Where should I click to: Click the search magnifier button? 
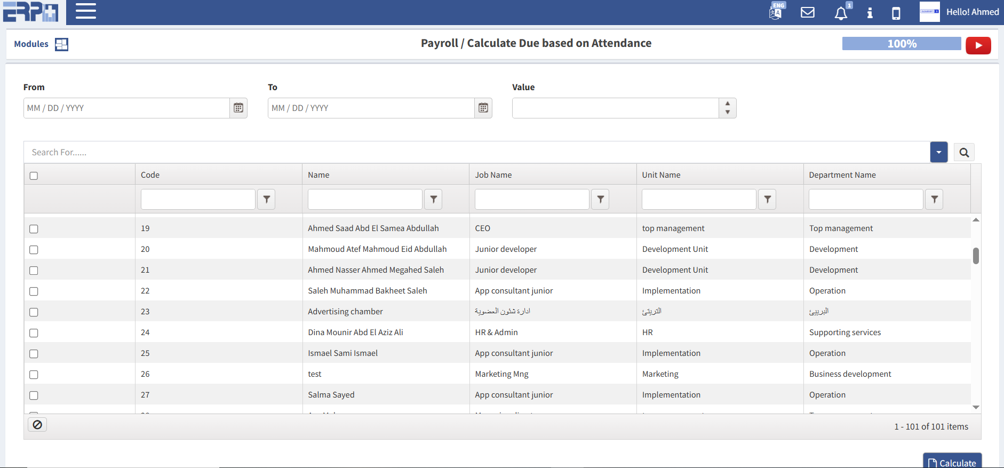pos(964,153)
